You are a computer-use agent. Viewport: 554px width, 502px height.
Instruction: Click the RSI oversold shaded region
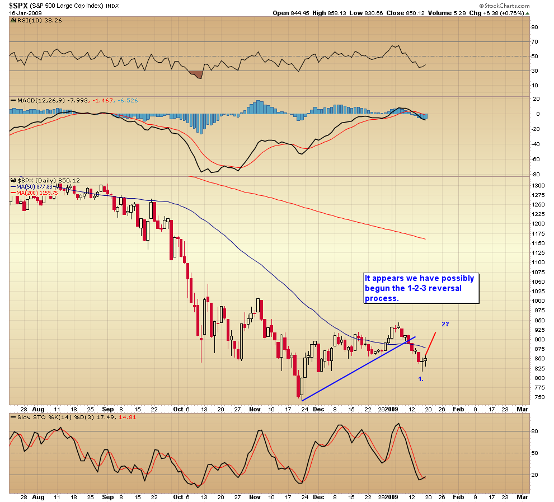pyautogui.click(x=197, y=74)
